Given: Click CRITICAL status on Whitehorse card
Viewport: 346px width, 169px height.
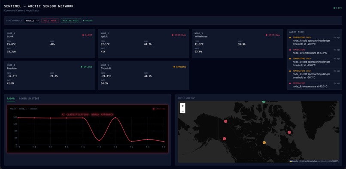Looking at the screenshot, I should click(x=273, y=35).
